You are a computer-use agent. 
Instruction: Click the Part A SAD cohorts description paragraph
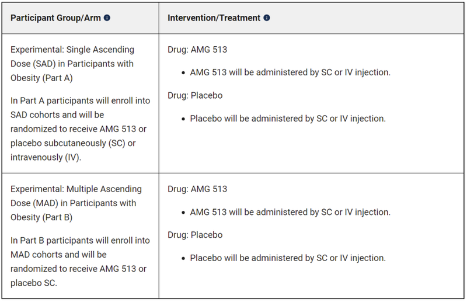tap(80, 129)
